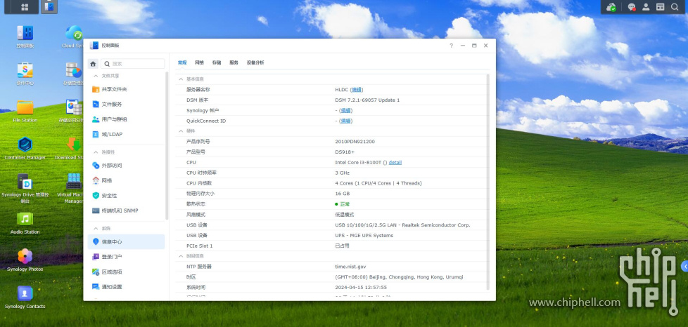The image size is (688, 327).
Task: Open the 套件中心 Package Center desktop icon
Action: pyautogui.click(x=25, y=74)
